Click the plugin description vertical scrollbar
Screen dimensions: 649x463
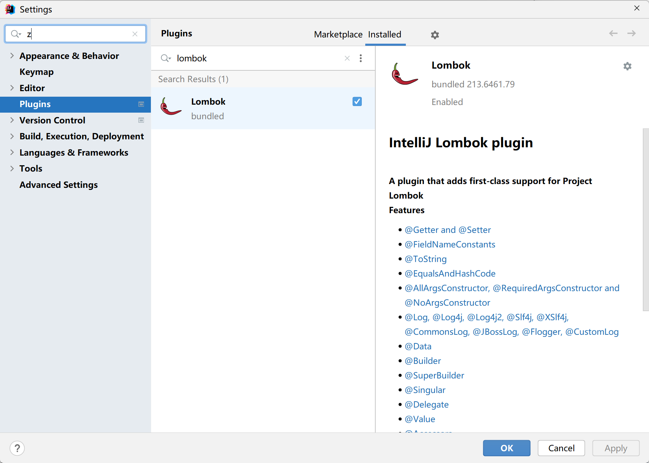coord(646,219)
